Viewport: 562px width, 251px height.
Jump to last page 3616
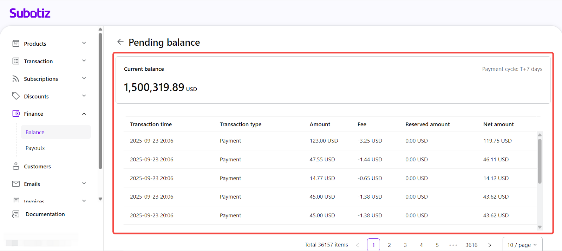(x=471, y=245)
